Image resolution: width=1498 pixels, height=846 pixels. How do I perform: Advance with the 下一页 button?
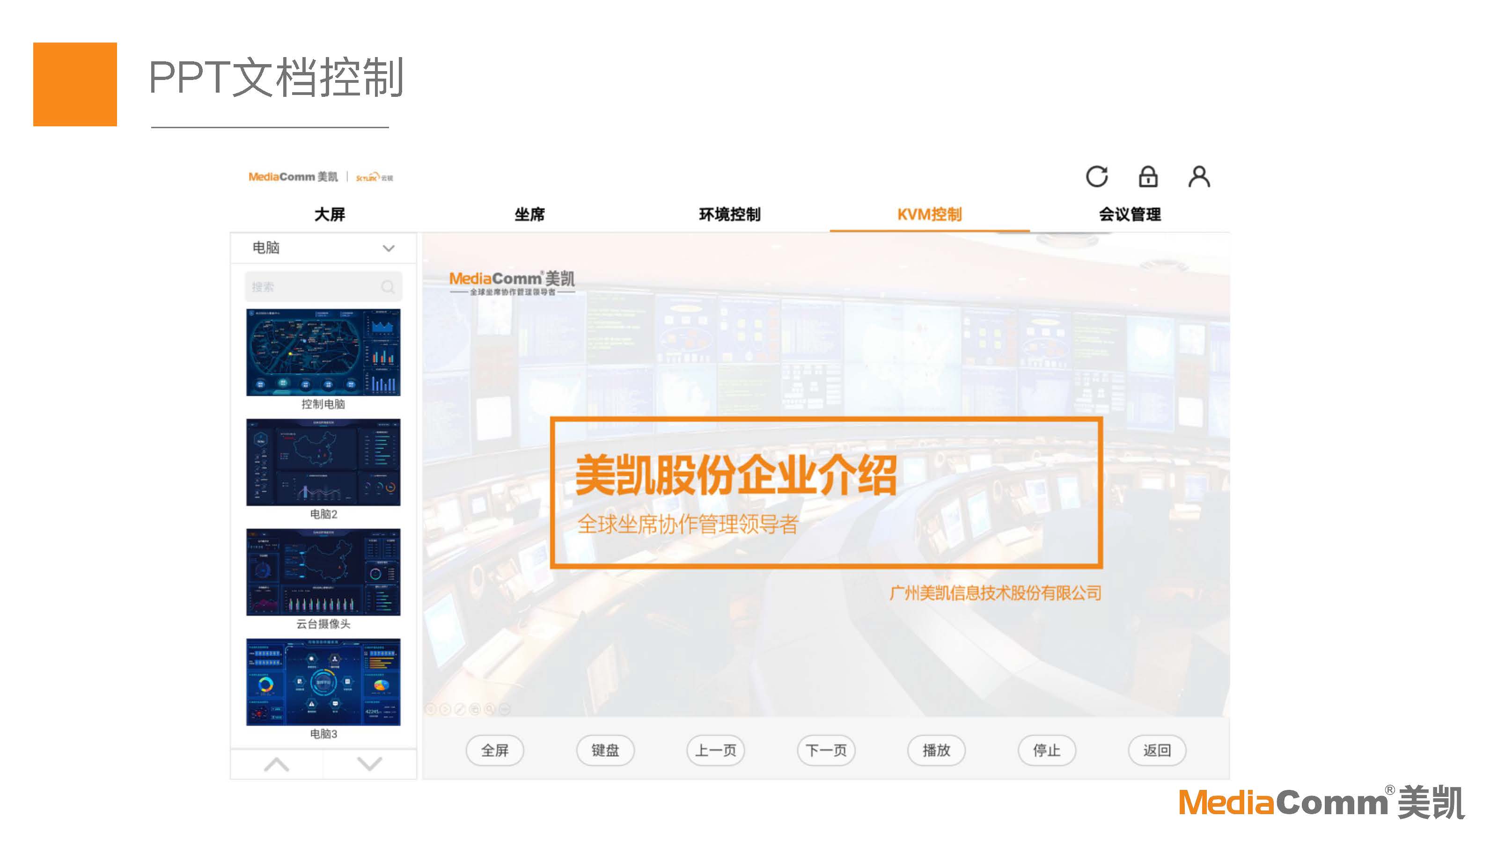pyautogui.click(x=826, y=750)
